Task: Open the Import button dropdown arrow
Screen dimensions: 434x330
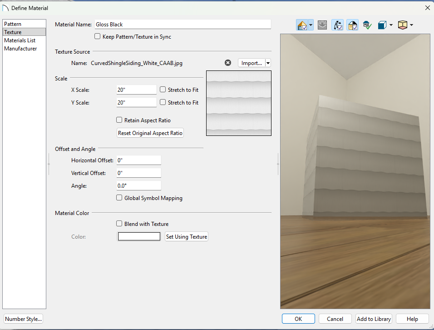Action: (268, 63)
